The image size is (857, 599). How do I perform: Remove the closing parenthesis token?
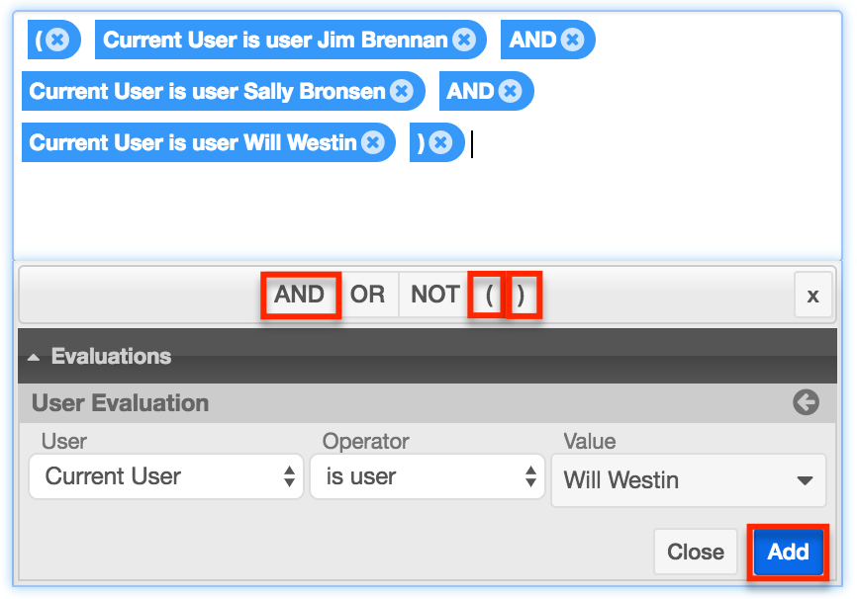[441, 143]
